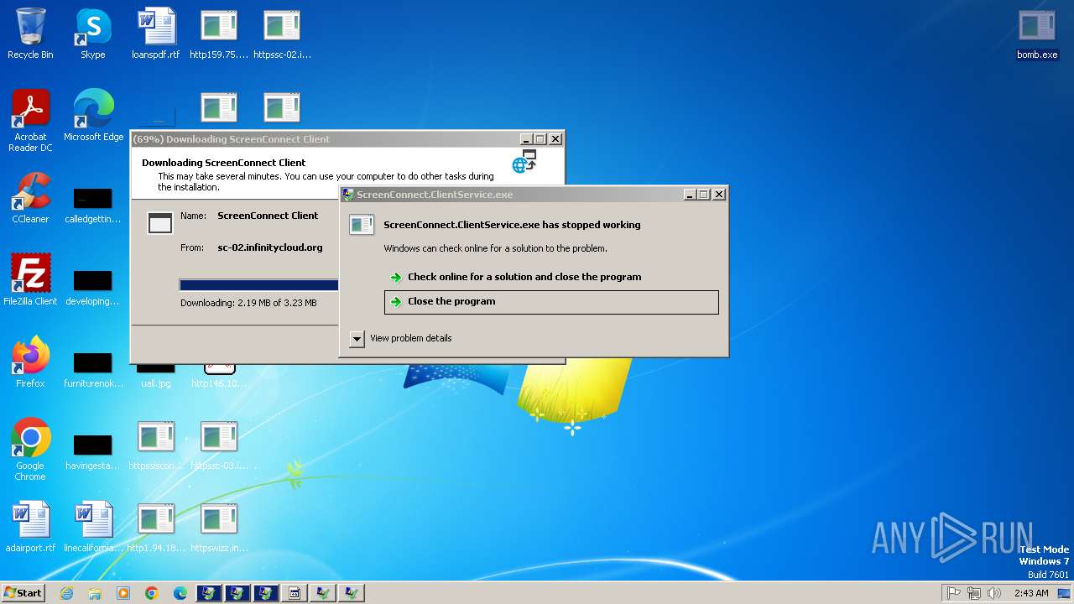Click the 'Downloading: 2.19 MB of 3.23 MB' text
The width and height of the screenshot is (1074, 604).
[x=248, y=303]
